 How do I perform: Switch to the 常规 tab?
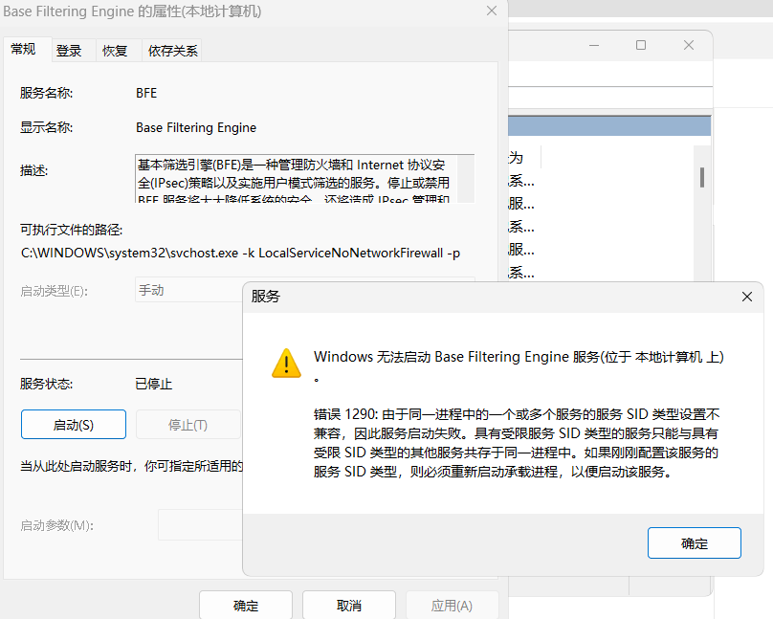pos(23,50)
